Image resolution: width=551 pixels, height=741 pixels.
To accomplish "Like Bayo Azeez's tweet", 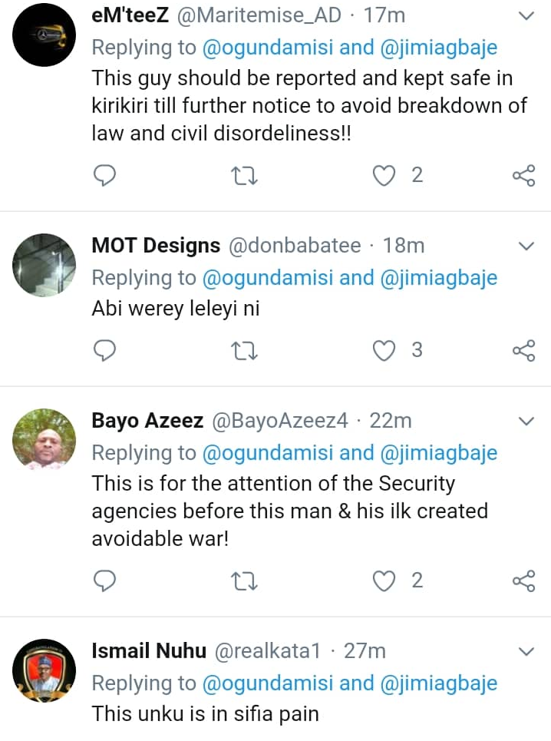I will [x=383, y=581].
